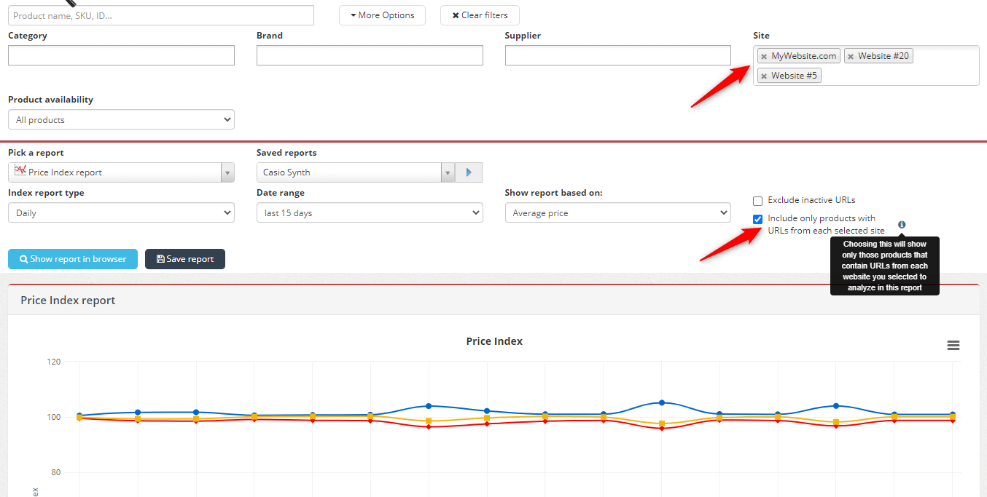Change the Date range dropdown
Image resolution: width=987 pixels, height=497 pixels.
point(370,212)
